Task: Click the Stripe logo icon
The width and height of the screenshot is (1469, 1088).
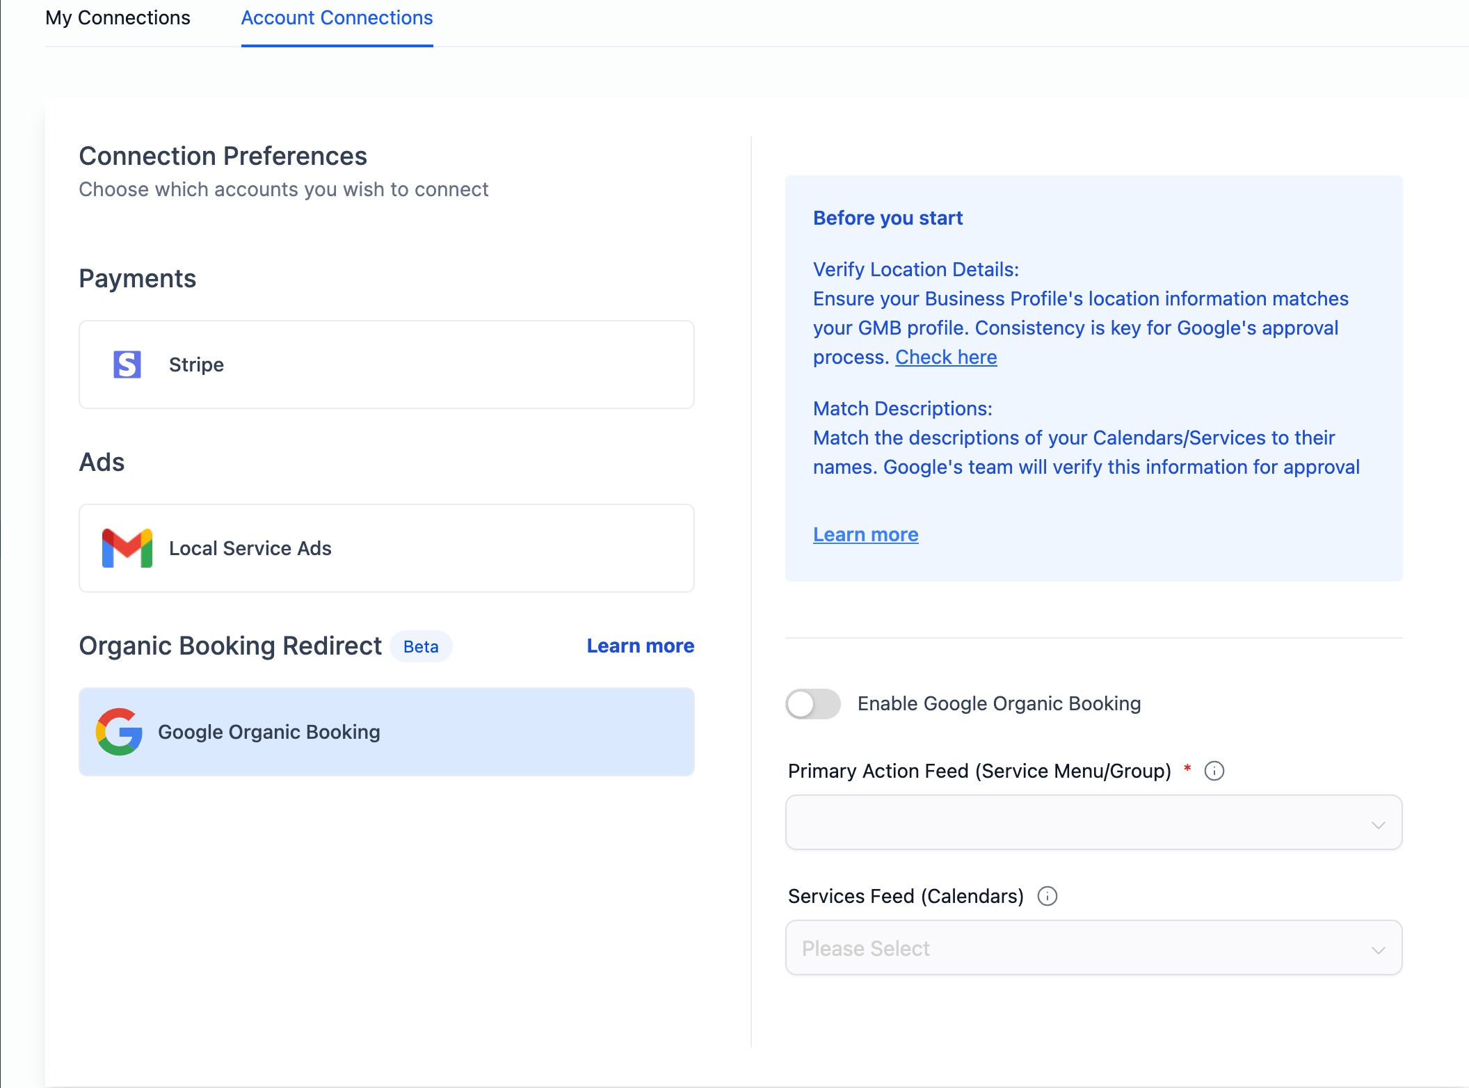Action: pos(127,365)
